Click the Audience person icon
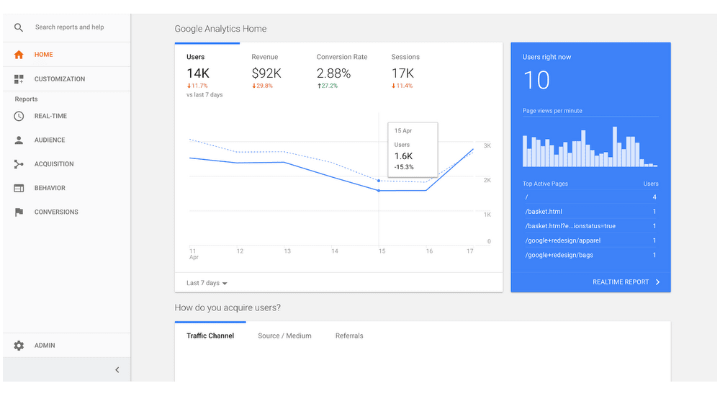720x396 pixels. [x=19, y=140]
